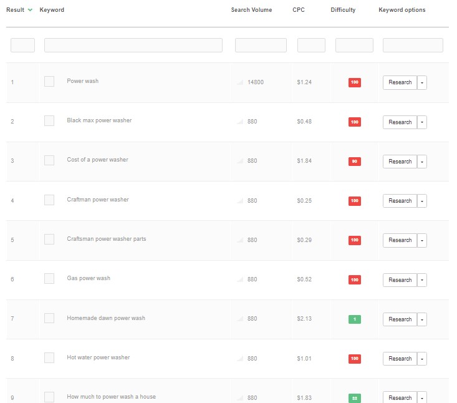Click the search volume trend icon for Power wash
Image resolution: width=457 pixels, height=403 pixels.
coord(241,82)
